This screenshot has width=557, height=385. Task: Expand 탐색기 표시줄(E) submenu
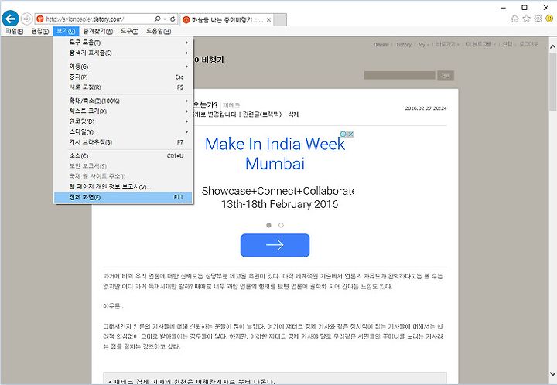(x=123, y=53)
